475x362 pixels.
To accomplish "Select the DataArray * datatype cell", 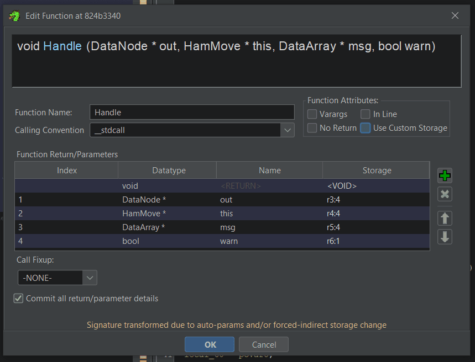I will point(167,227).
